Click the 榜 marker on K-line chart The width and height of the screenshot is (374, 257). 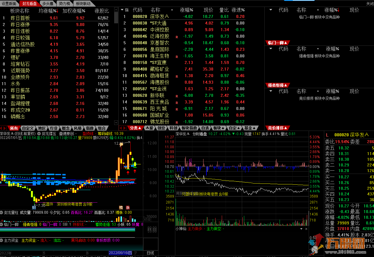(121, 207)
